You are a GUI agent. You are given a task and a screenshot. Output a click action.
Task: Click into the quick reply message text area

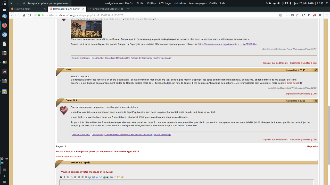point(186,182)
